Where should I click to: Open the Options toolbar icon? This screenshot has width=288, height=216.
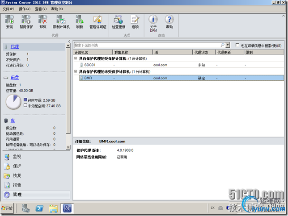coord(135,20)
